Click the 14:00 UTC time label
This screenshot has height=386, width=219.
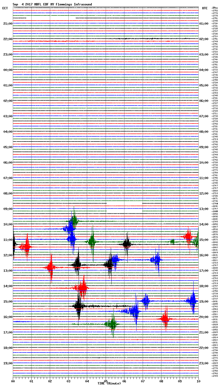point(204,224)
